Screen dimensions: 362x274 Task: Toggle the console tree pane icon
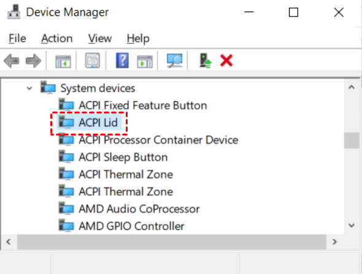coord(63,61)
